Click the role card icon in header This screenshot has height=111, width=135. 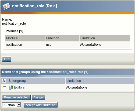(x=6, y=6)
